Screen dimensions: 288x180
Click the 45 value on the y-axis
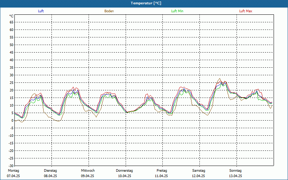[12, 53]
